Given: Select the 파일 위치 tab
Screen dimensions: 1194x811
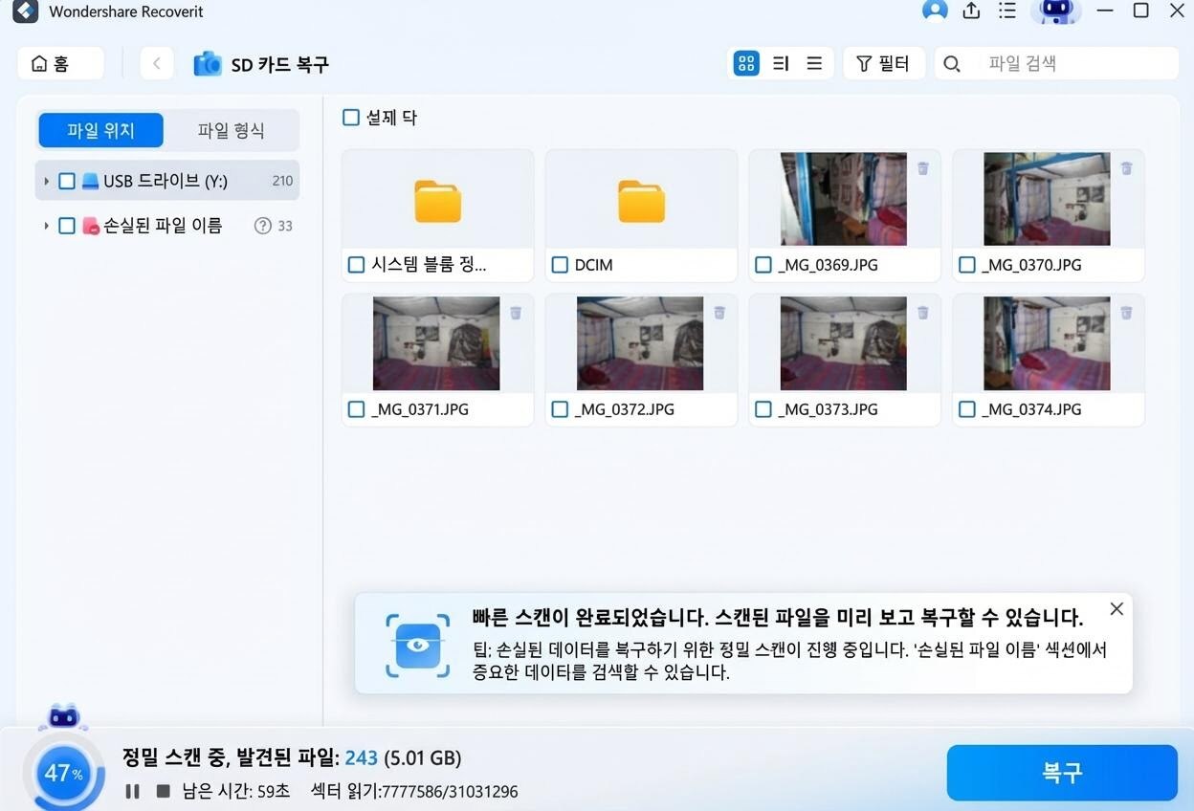Looking at the screenshot, I should 100,130.
